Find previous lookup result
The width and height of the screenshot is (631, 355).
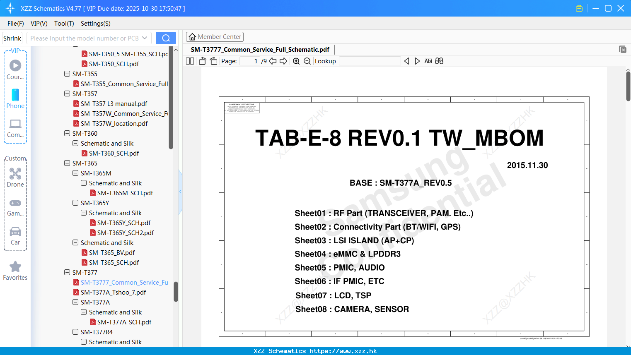(406, 61)
